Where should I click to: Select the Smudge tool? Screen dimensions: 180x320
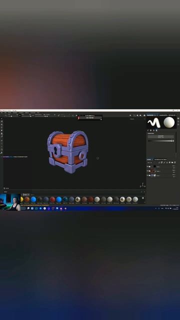pyautogui.click(x=2, y=130)
